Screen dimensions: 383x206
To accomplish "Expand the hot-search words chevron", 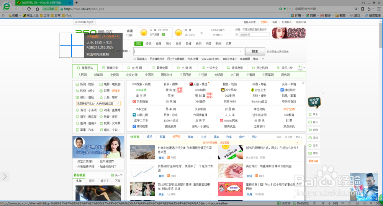I will coord(263,59).
